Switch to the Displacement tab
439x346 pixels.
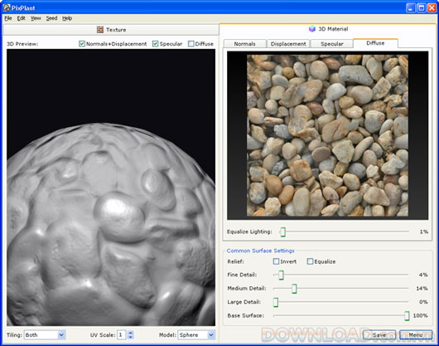click(288, 44)
